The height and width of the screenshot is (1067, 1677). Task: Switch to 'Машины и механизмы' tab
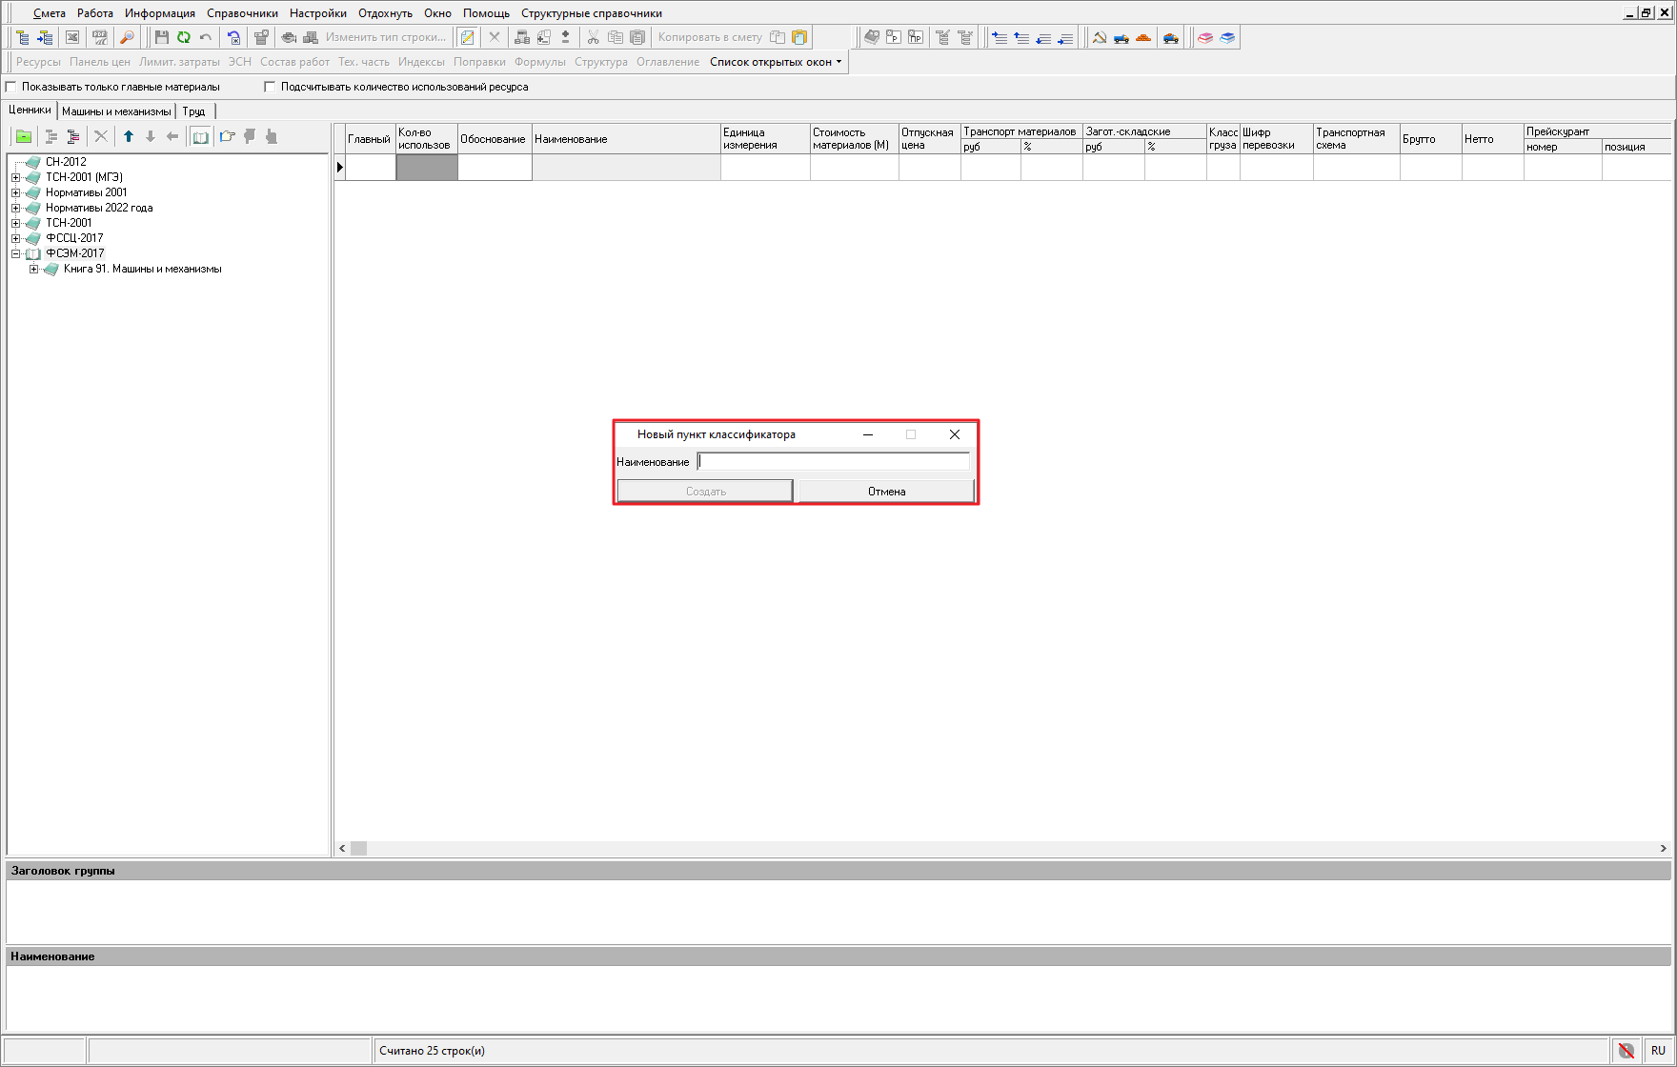[116, 111]
